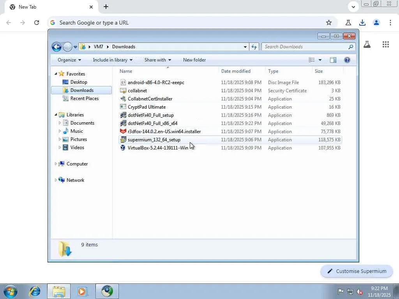Open Include in library menu
This screenshot has width=399, height=299.
pos(113,60)
